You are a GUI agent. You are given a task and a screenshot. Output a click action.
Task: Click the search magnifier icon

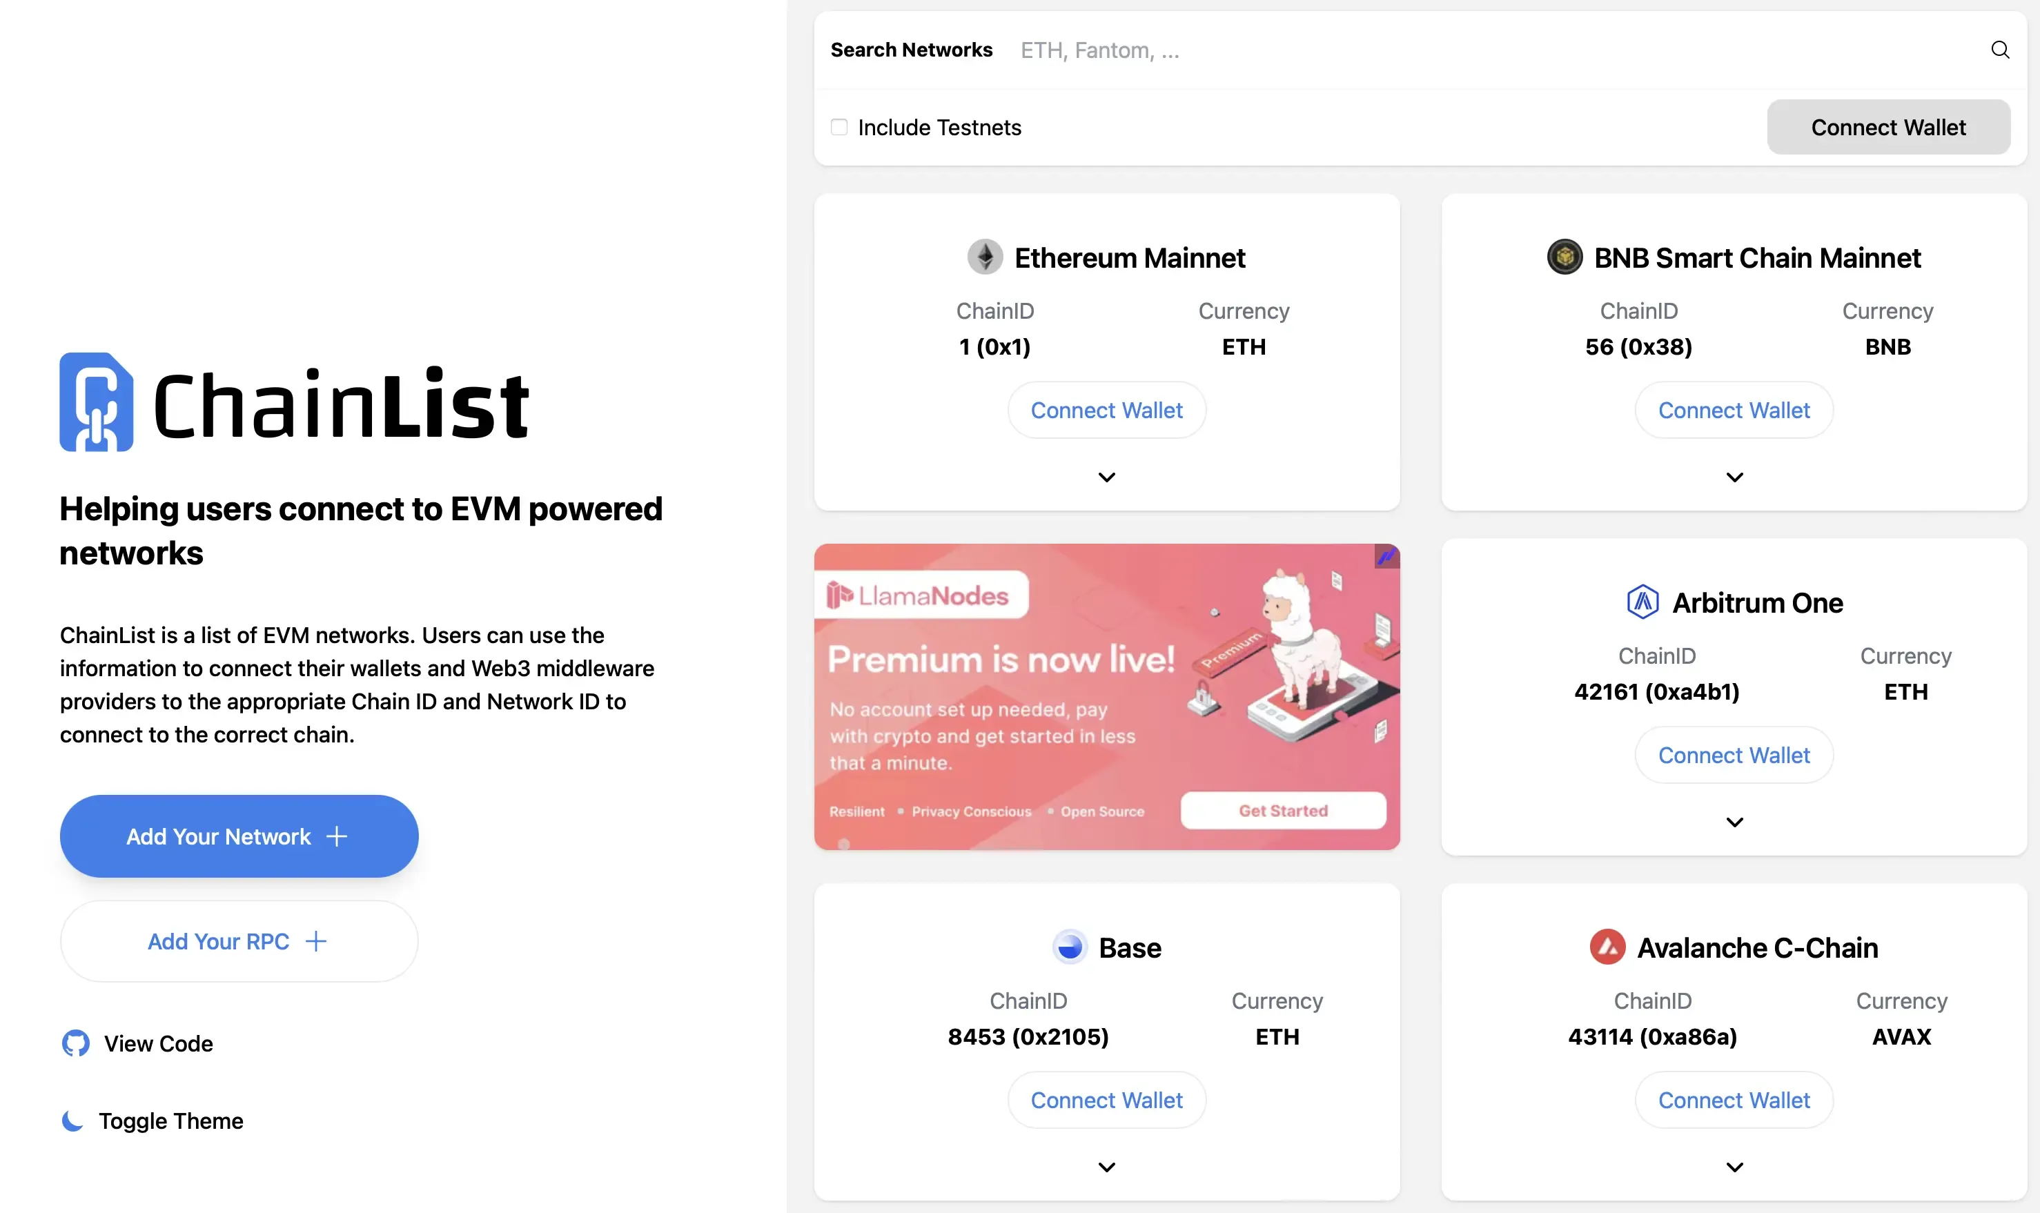click(1999, 50)
